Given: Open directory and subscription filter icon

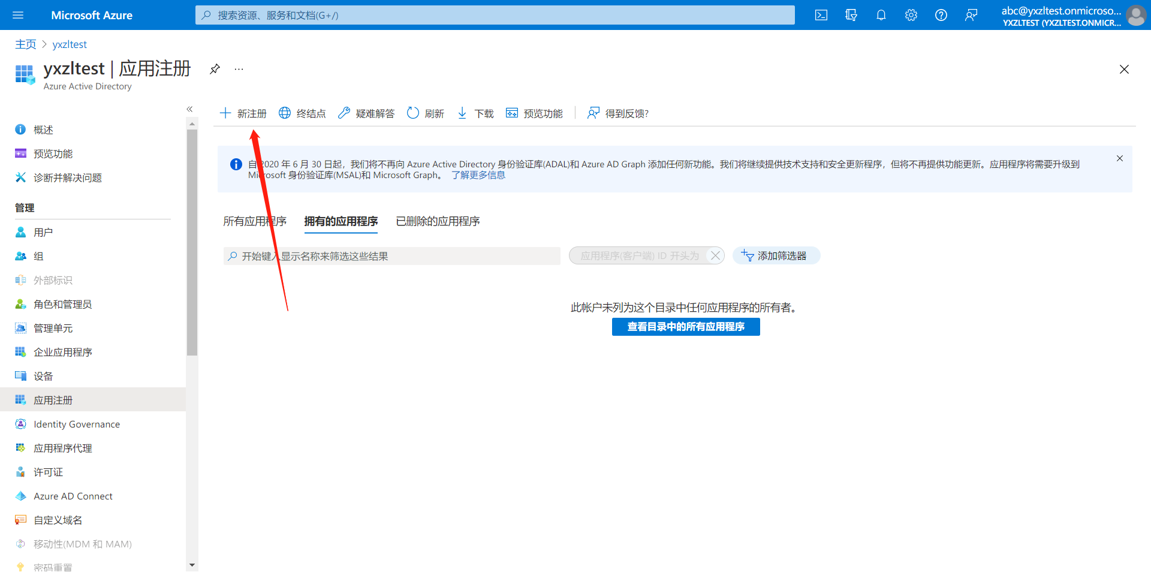Looking at the screenshot, I should click(x=851, y=15).
